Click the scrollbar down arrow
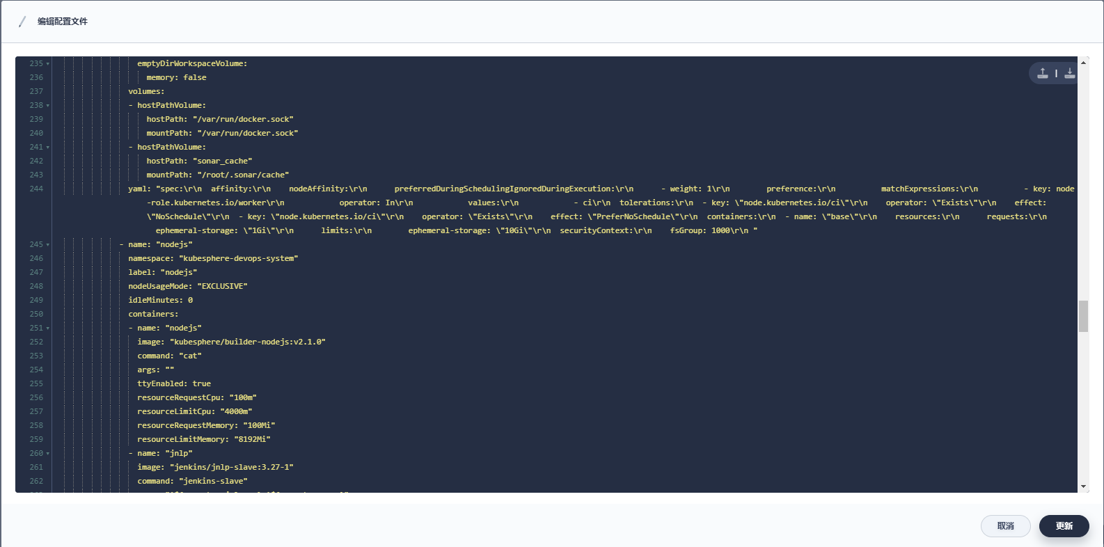 pyautogui.click(x=1084, y=486)
